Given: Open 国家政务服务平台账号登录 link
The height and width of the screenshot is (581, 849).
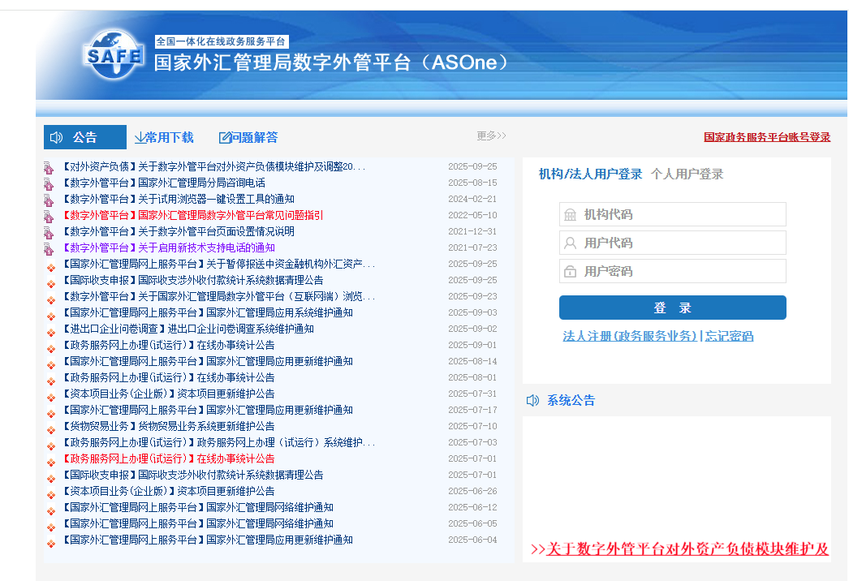Looking at the screenshot, I should point(766,137).
